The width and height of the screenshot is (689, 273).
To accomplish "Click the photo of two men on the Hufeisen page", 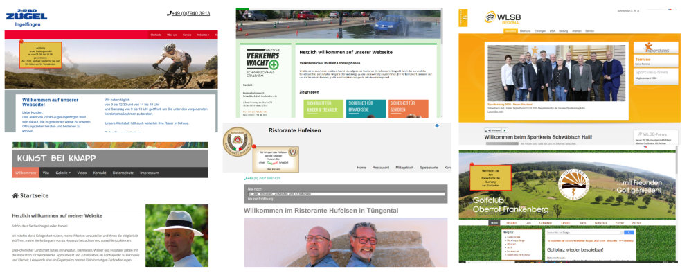I will 346,243.
